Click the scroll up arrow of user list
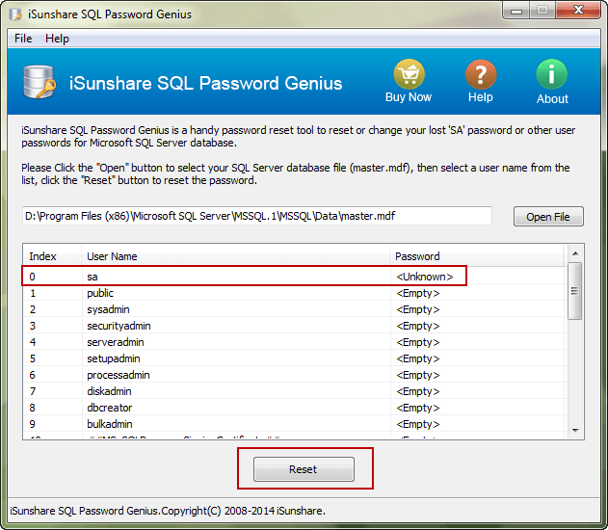The width and height of the screenshot is (608, 530). pyautogui.click(x=575, y=255)
